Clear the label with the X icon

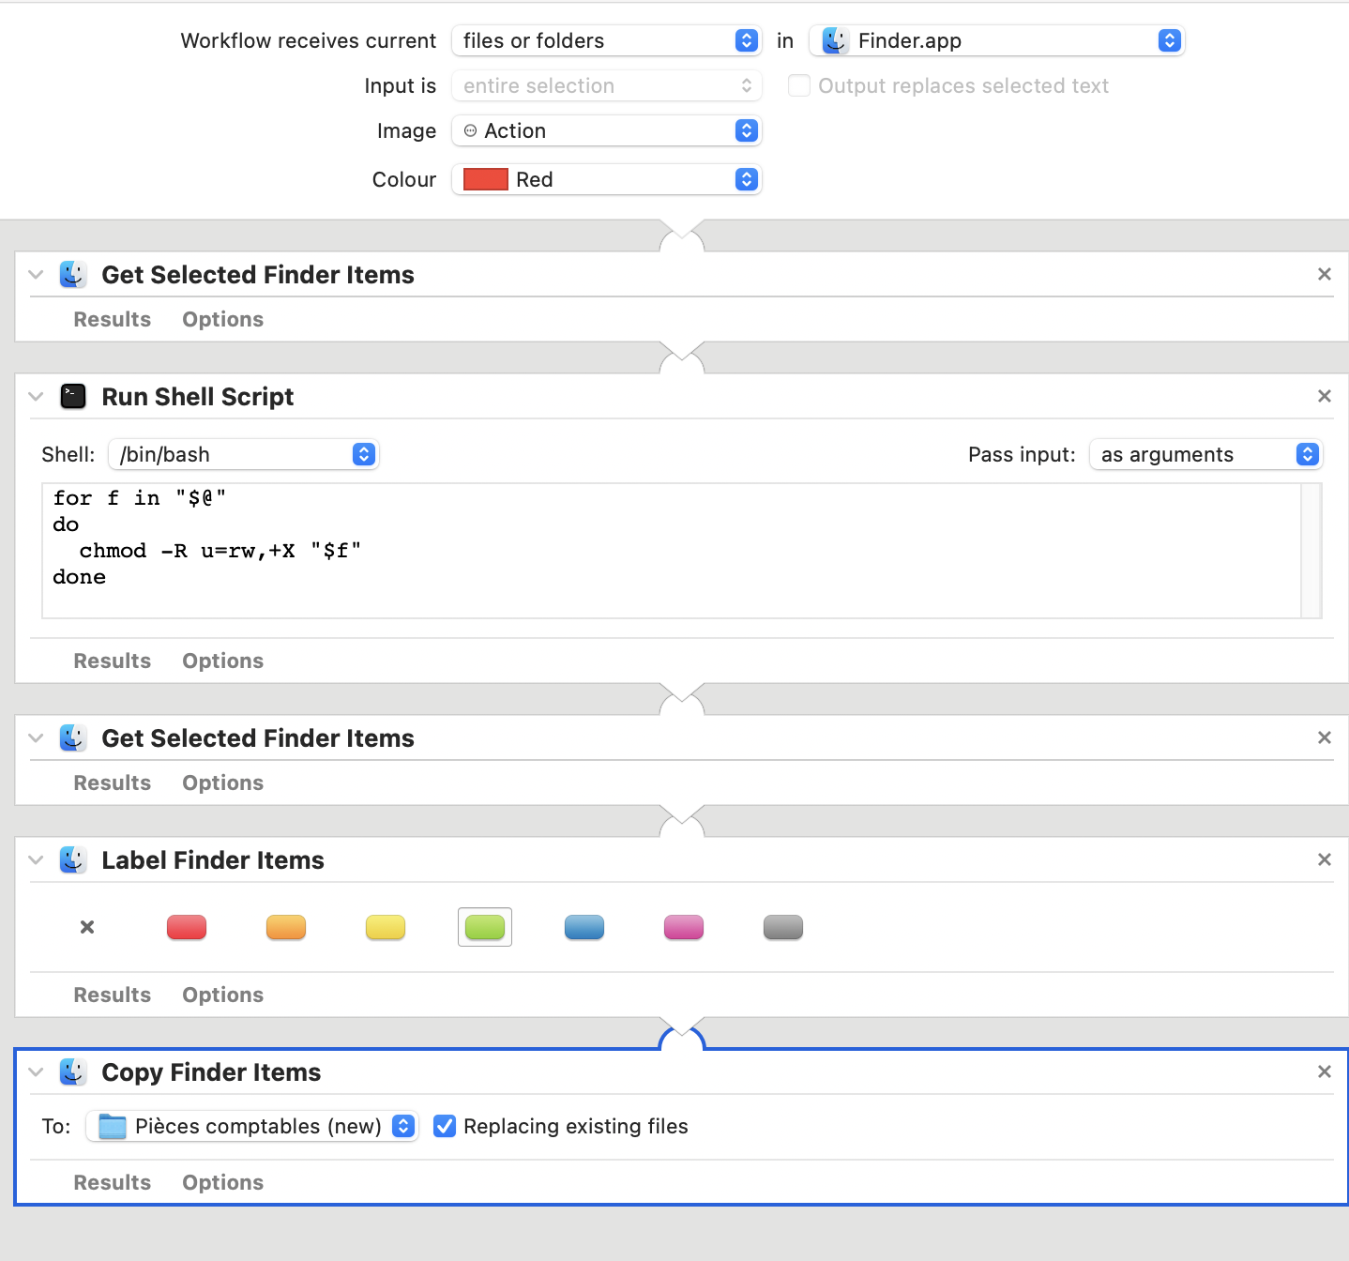pos(87,927)
